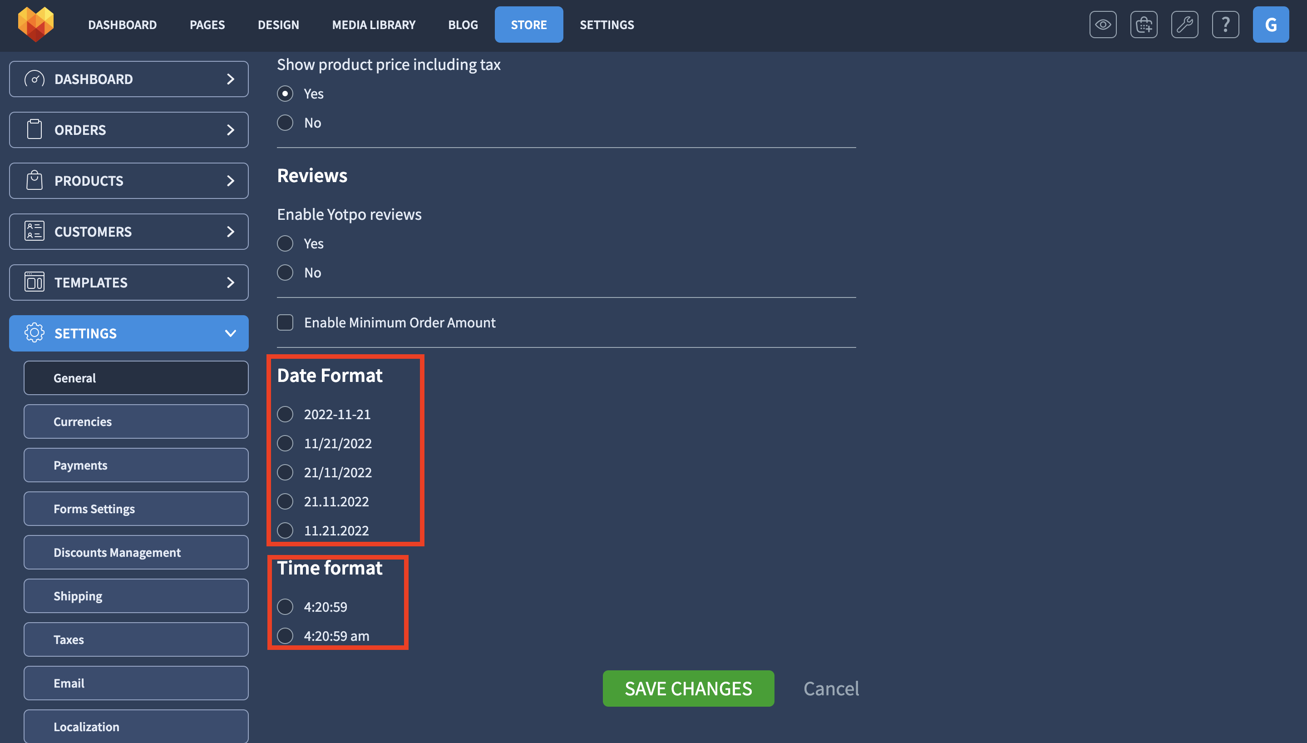The height and width of the screenshot is (743, 1307).
Task: Select Yes for price including tax
Action: click(x=285, y=94)
